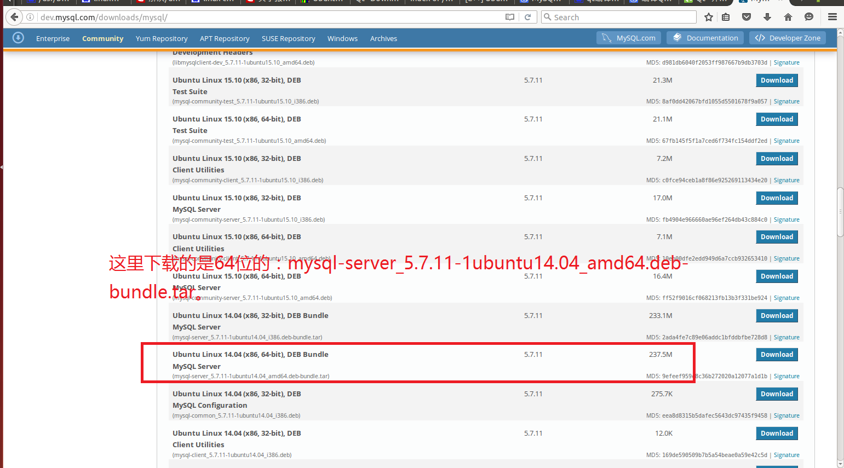Open site information icon in address bar
Screen dimensions: 844x468
click(31, 17)
